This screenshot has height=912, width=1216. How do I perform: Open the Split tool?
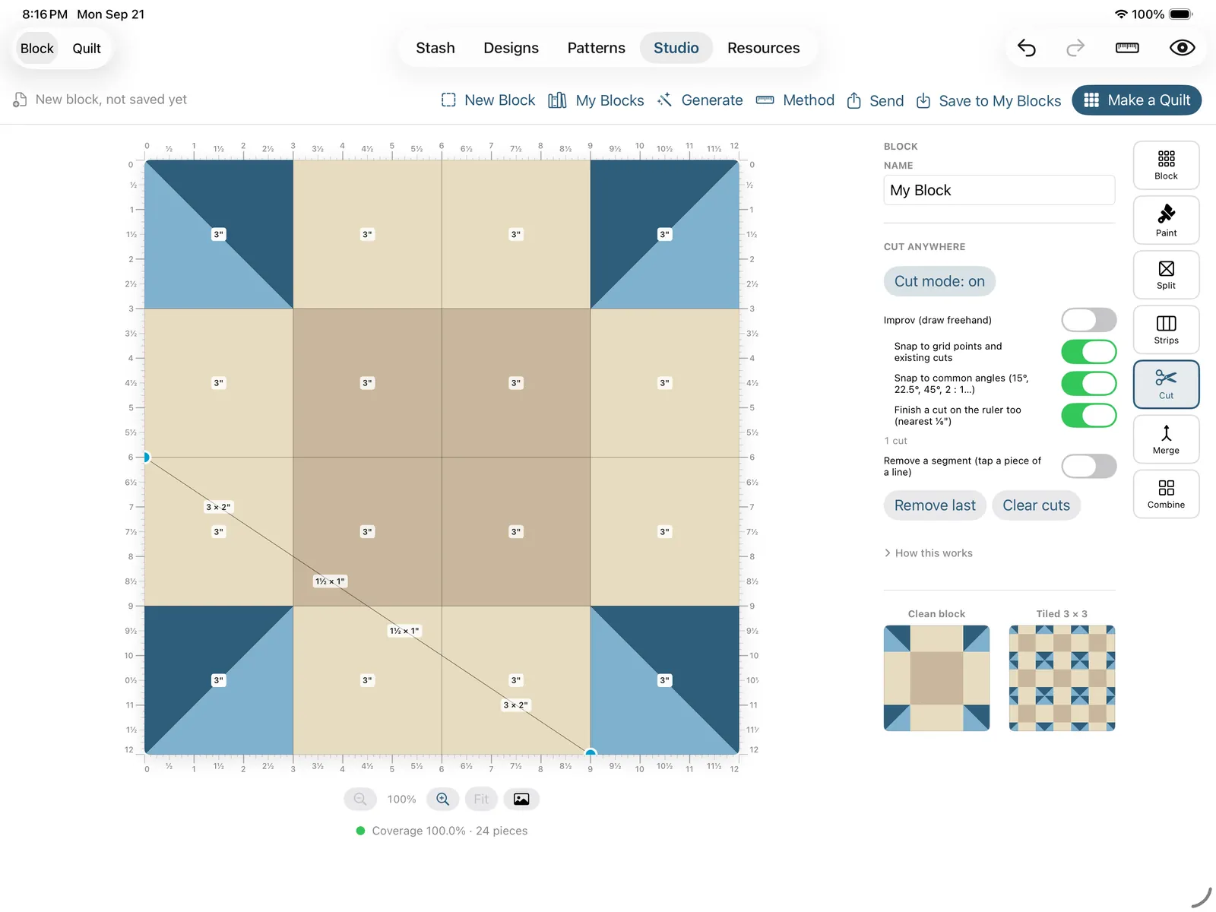[x=1166, y=275]
